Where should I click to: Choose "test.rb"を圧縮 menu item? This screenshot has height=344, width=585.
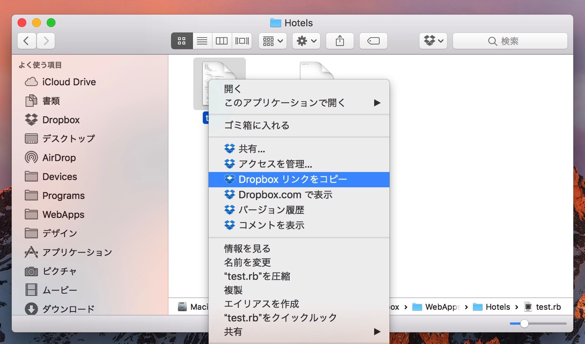pos(299,276)
